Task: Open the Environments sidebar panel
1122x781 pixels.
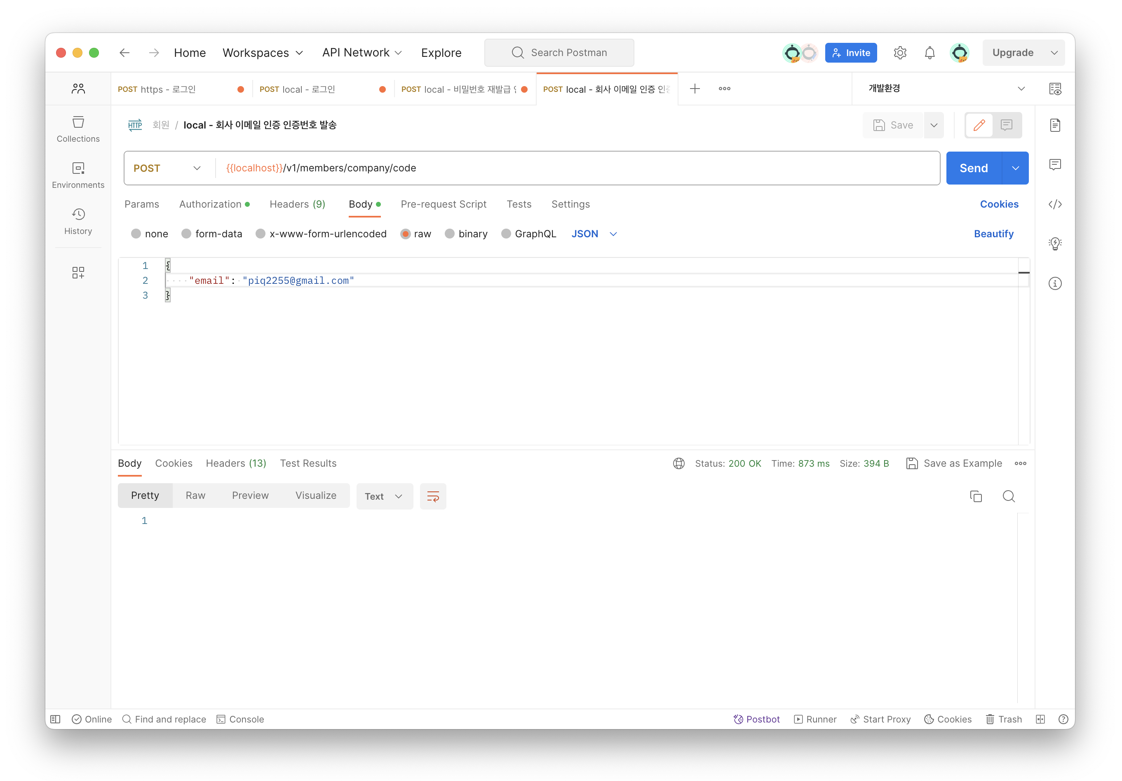Action: pyautogui.click(x=78, y=175)
